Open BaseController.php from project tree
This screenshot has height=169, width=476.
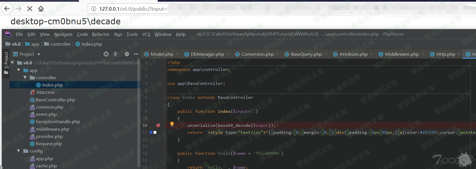55,100
